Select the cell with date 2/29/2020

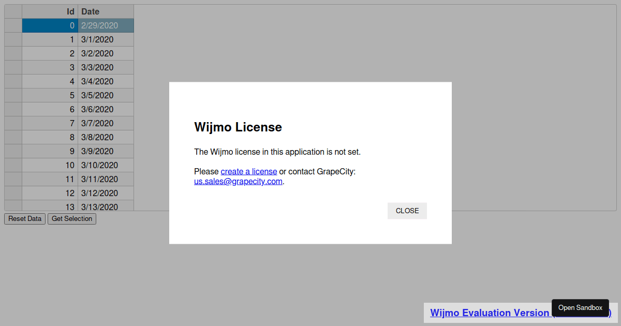coord(106,25)
